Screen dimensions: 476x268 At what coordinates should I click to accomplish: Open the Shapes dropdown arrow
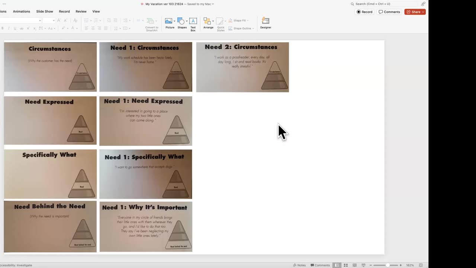[187, 21]
